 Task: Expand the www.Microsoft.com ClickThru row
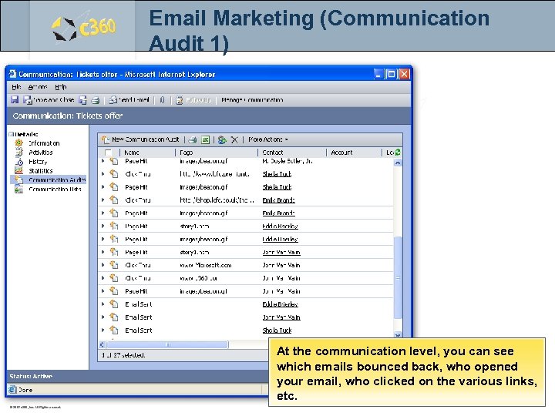(103, 265)
